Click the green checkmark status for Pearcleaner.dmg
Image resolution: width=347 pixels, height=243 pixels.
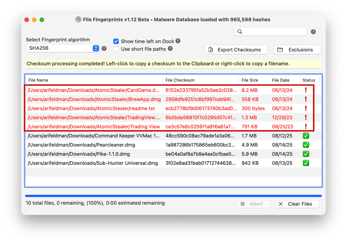pos(306,145)
